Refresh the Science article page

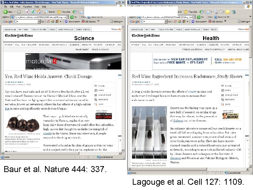pos(33,12)
